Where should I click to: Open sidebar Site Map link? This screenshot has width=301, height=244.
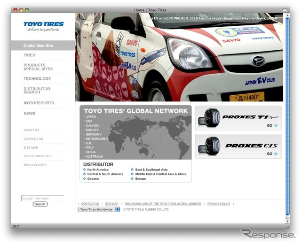point(31,148)
